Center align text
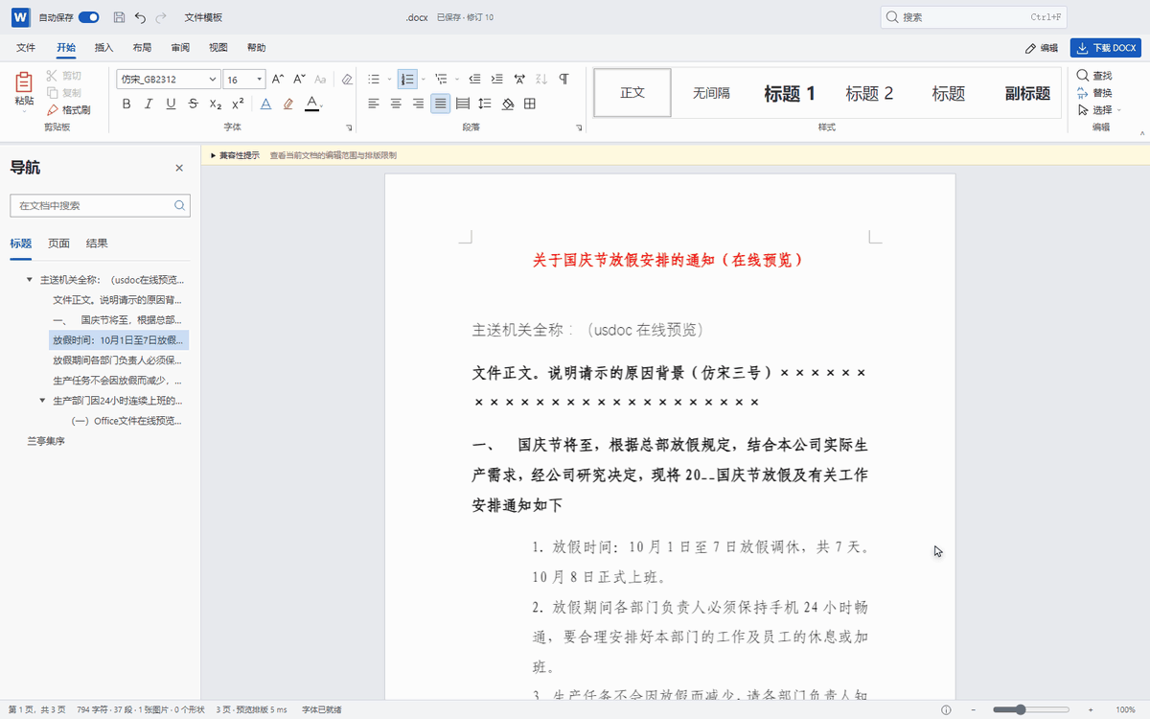 (x=396, y=104)
